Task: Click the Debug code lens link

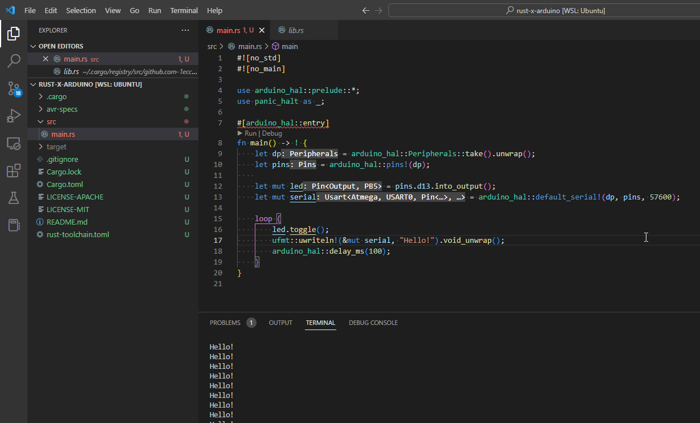Action: (x=272, y=133)
